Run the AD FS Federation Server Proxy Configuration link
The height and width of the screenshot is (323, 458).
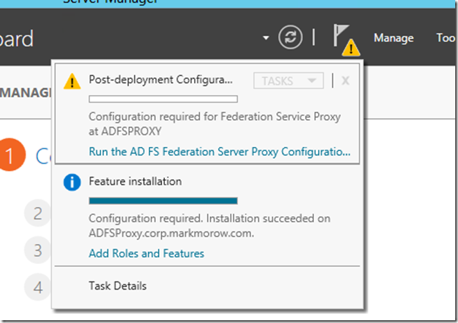click(x=220, y=152)
